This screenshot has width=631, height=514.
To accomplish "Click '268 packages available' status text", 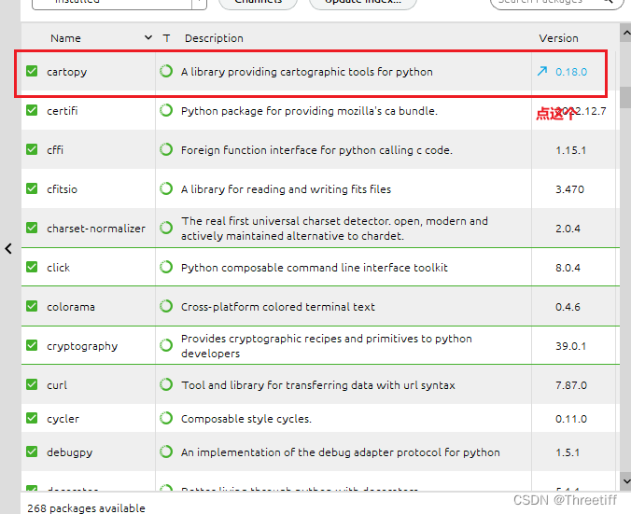I will pyautogui.click(x=86, y=508).
